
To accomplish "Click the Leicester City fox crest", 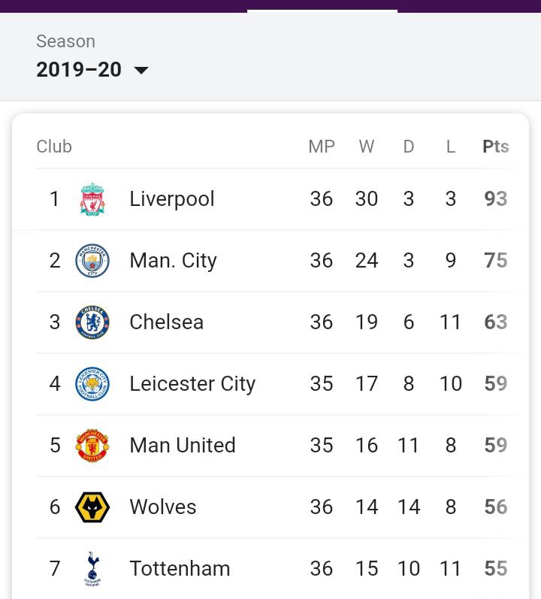I will click(92, 384).
